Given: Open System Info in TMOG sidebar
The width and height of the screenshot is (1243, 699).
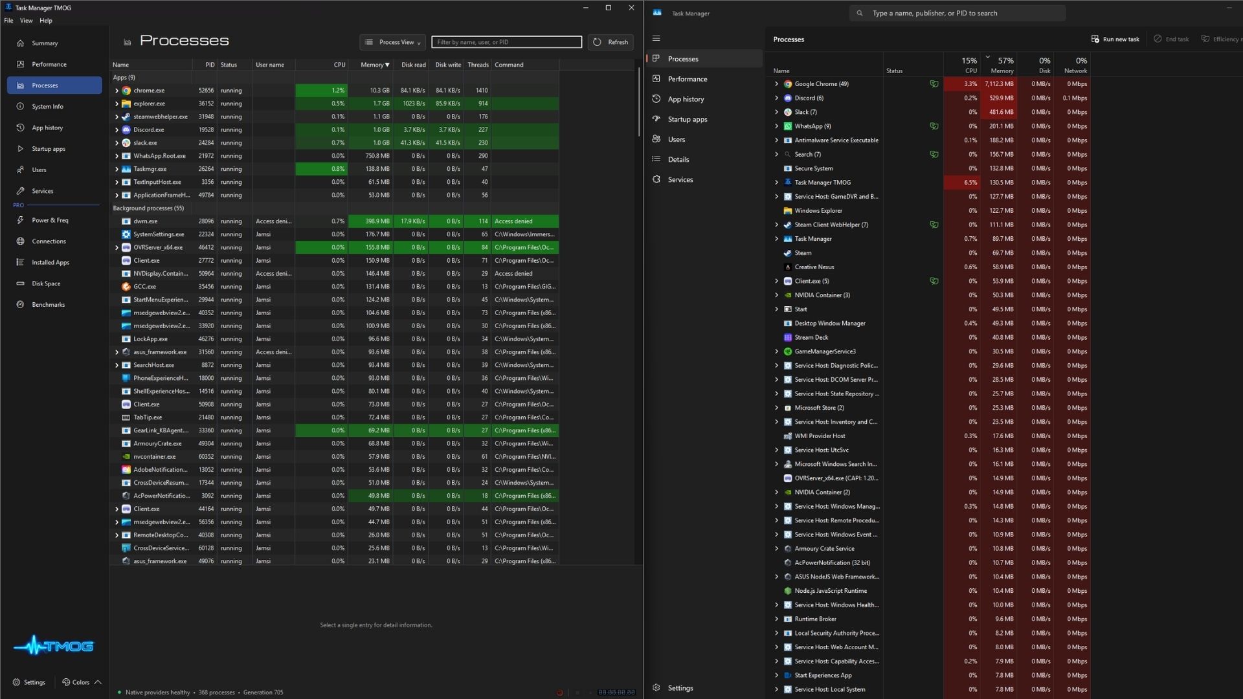Looking at the screenshot, I should click(54, 106).
